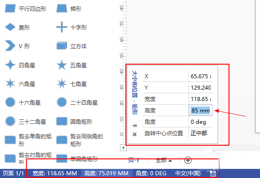Viewport: 260px width, 178px height.
Task: Click the 角度 label in the panel
Action: 150,122
